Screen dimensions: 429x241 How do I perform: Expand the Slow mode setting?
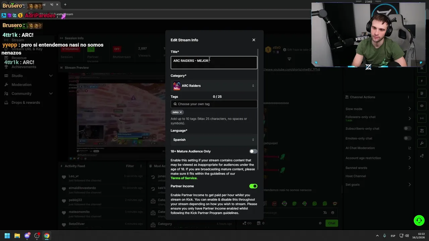click(x=410, y=109)
